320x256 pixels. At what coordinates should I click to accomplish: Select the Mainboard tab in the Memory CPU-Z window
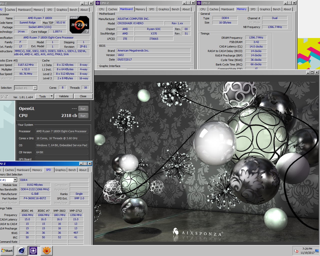click(227, 9)
